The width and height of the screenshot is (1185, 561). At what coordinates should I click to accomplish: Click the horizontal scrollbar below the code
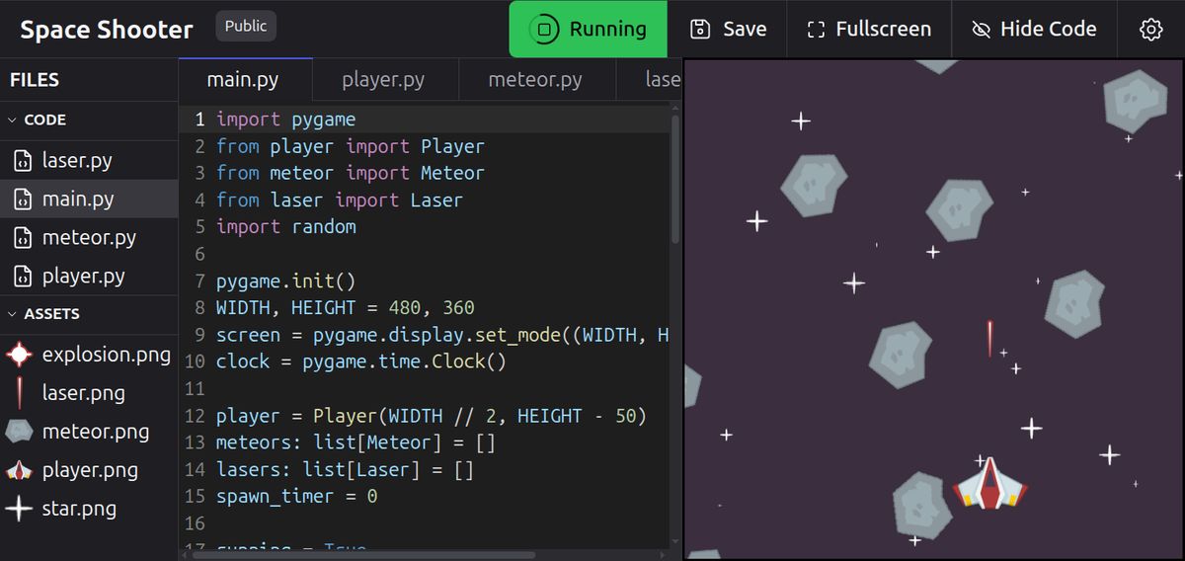click(363, 555)
